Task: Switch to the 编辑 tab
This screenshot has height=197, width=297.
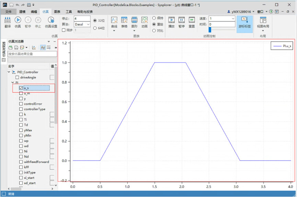Action: coord(34,12)
